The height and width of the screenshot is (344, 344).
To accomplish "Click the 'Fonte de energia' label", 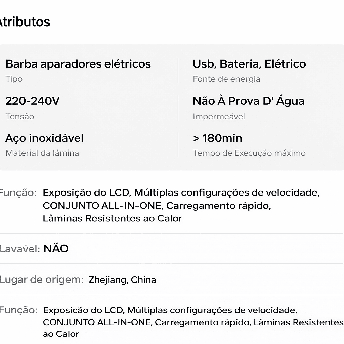I will [x=226, y=79].
